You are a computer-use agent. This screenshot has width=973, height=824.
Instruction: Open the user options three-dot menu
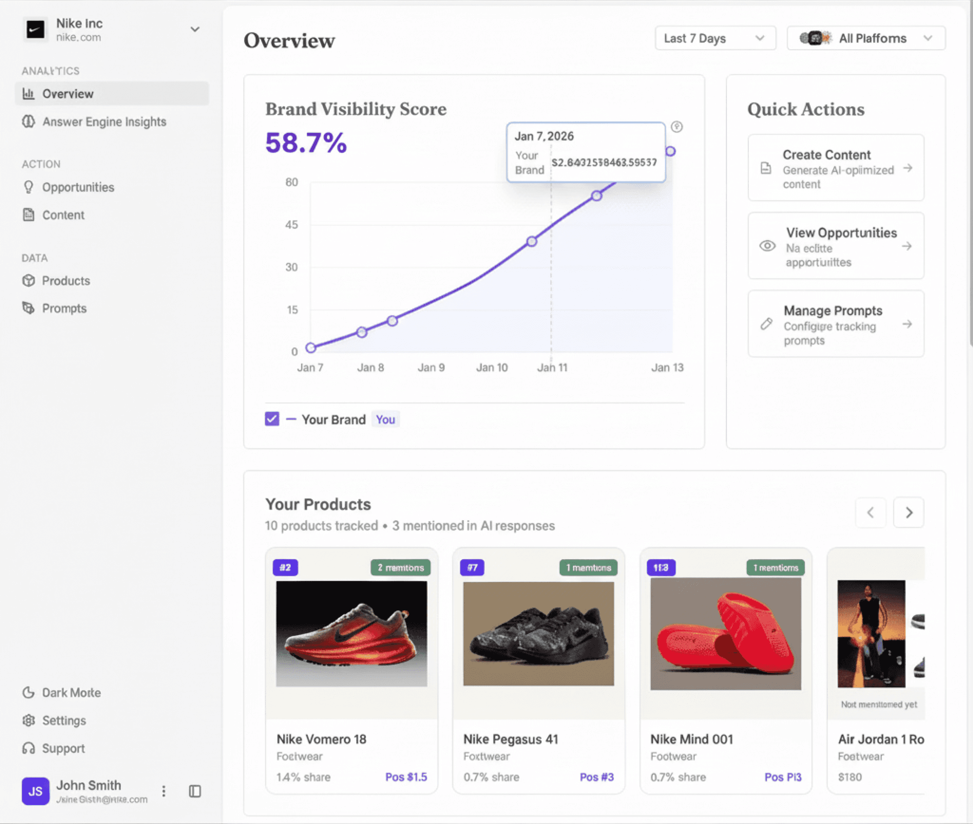tap(163, 791)
